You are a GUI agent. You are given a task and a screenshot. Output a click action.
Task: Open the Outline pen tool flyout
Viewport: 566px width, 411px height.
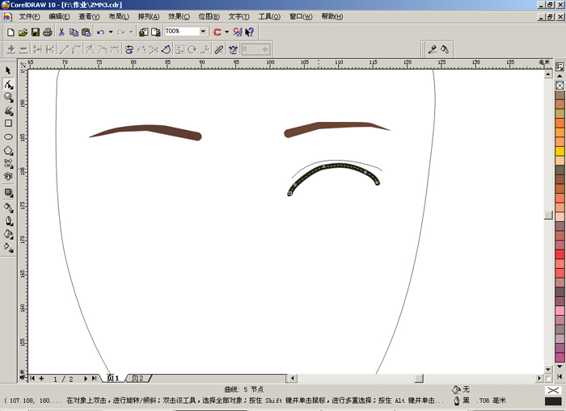click(8, 220)
